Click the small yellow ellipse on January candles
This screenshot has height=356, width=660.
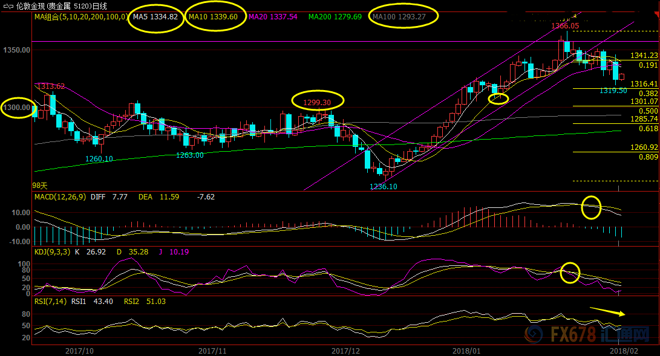coord(498,98)
